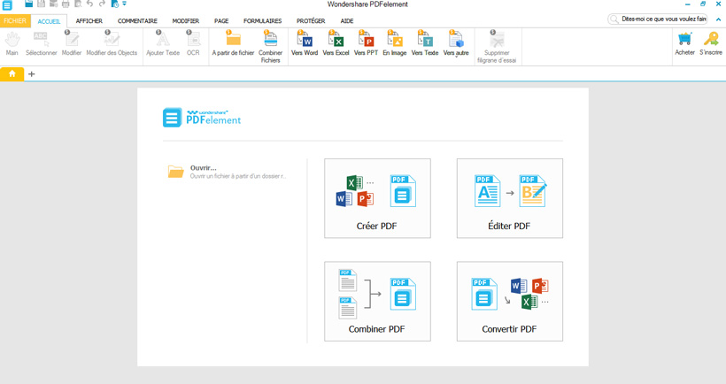Switch to the AFFICHER tab
The image size is (726, 384).
[x=89, y=21]
